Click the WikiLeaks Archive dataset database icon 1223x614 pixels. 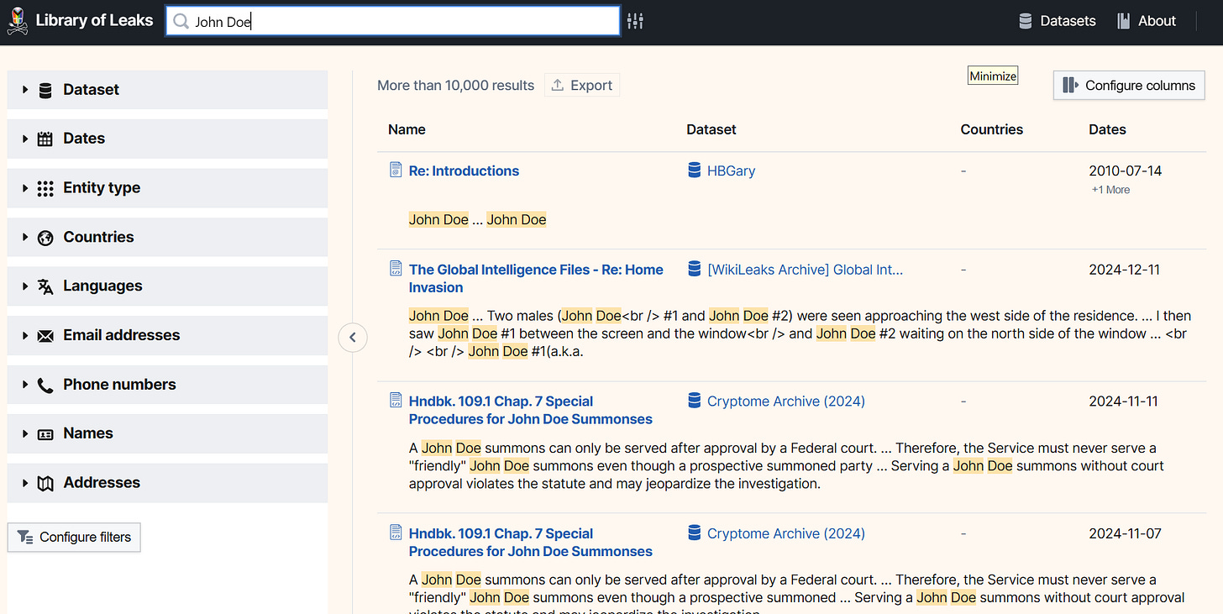point(694,269)
